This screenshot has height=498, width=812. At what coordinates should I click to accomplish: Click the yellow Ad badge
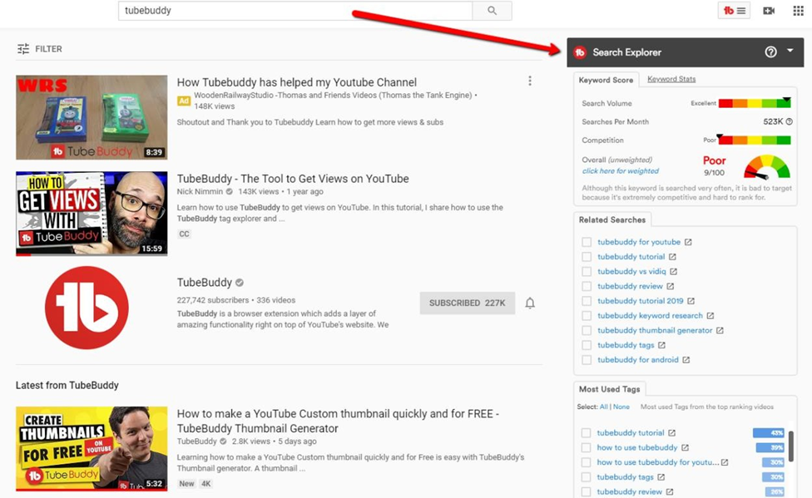point(184,101)
